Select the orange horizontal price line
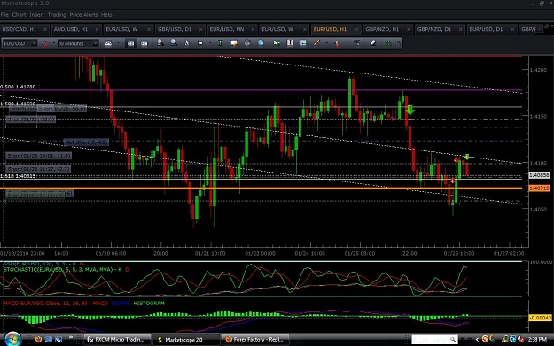This screenshot has height=346, width=554. pos(261,188)
